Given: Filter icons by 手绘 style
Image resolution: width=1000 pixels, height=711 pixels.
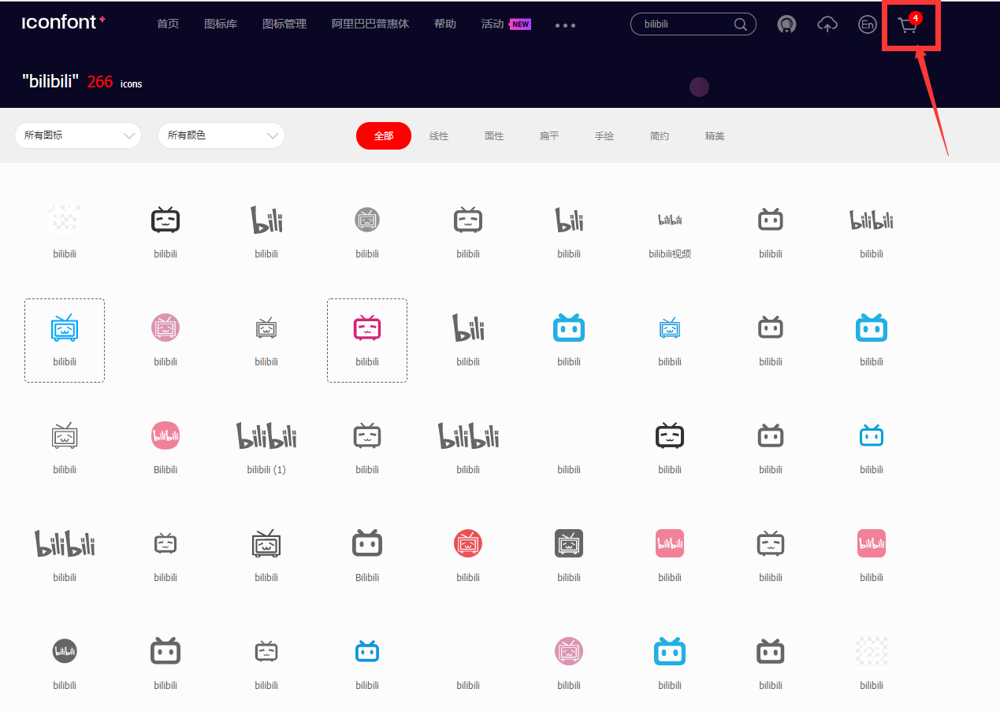Looking at the screenshot, I should (x=604, y=136).
